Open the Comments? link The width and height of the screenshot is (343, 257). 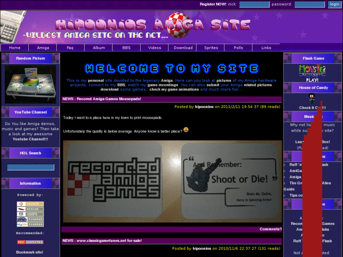271,229
